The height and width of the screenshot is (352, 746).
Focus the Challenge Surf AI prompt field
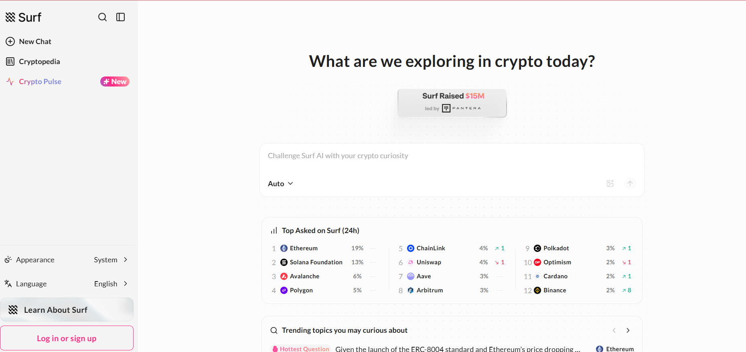pyautogui.click(x=452, y=156)
